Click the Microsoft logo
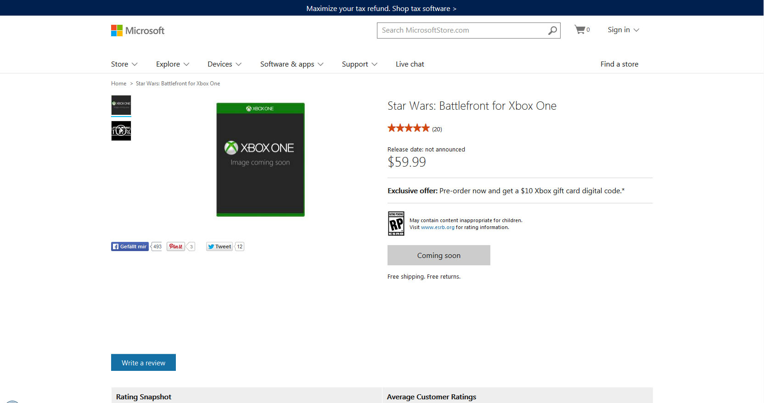764x403 pixels. 138,31
